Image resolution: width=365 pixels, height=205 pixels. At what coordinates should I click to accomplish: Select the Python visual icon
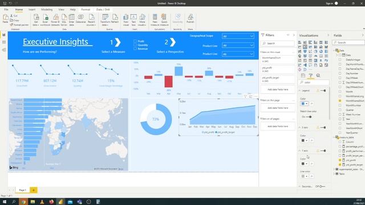tap(326, 60)
